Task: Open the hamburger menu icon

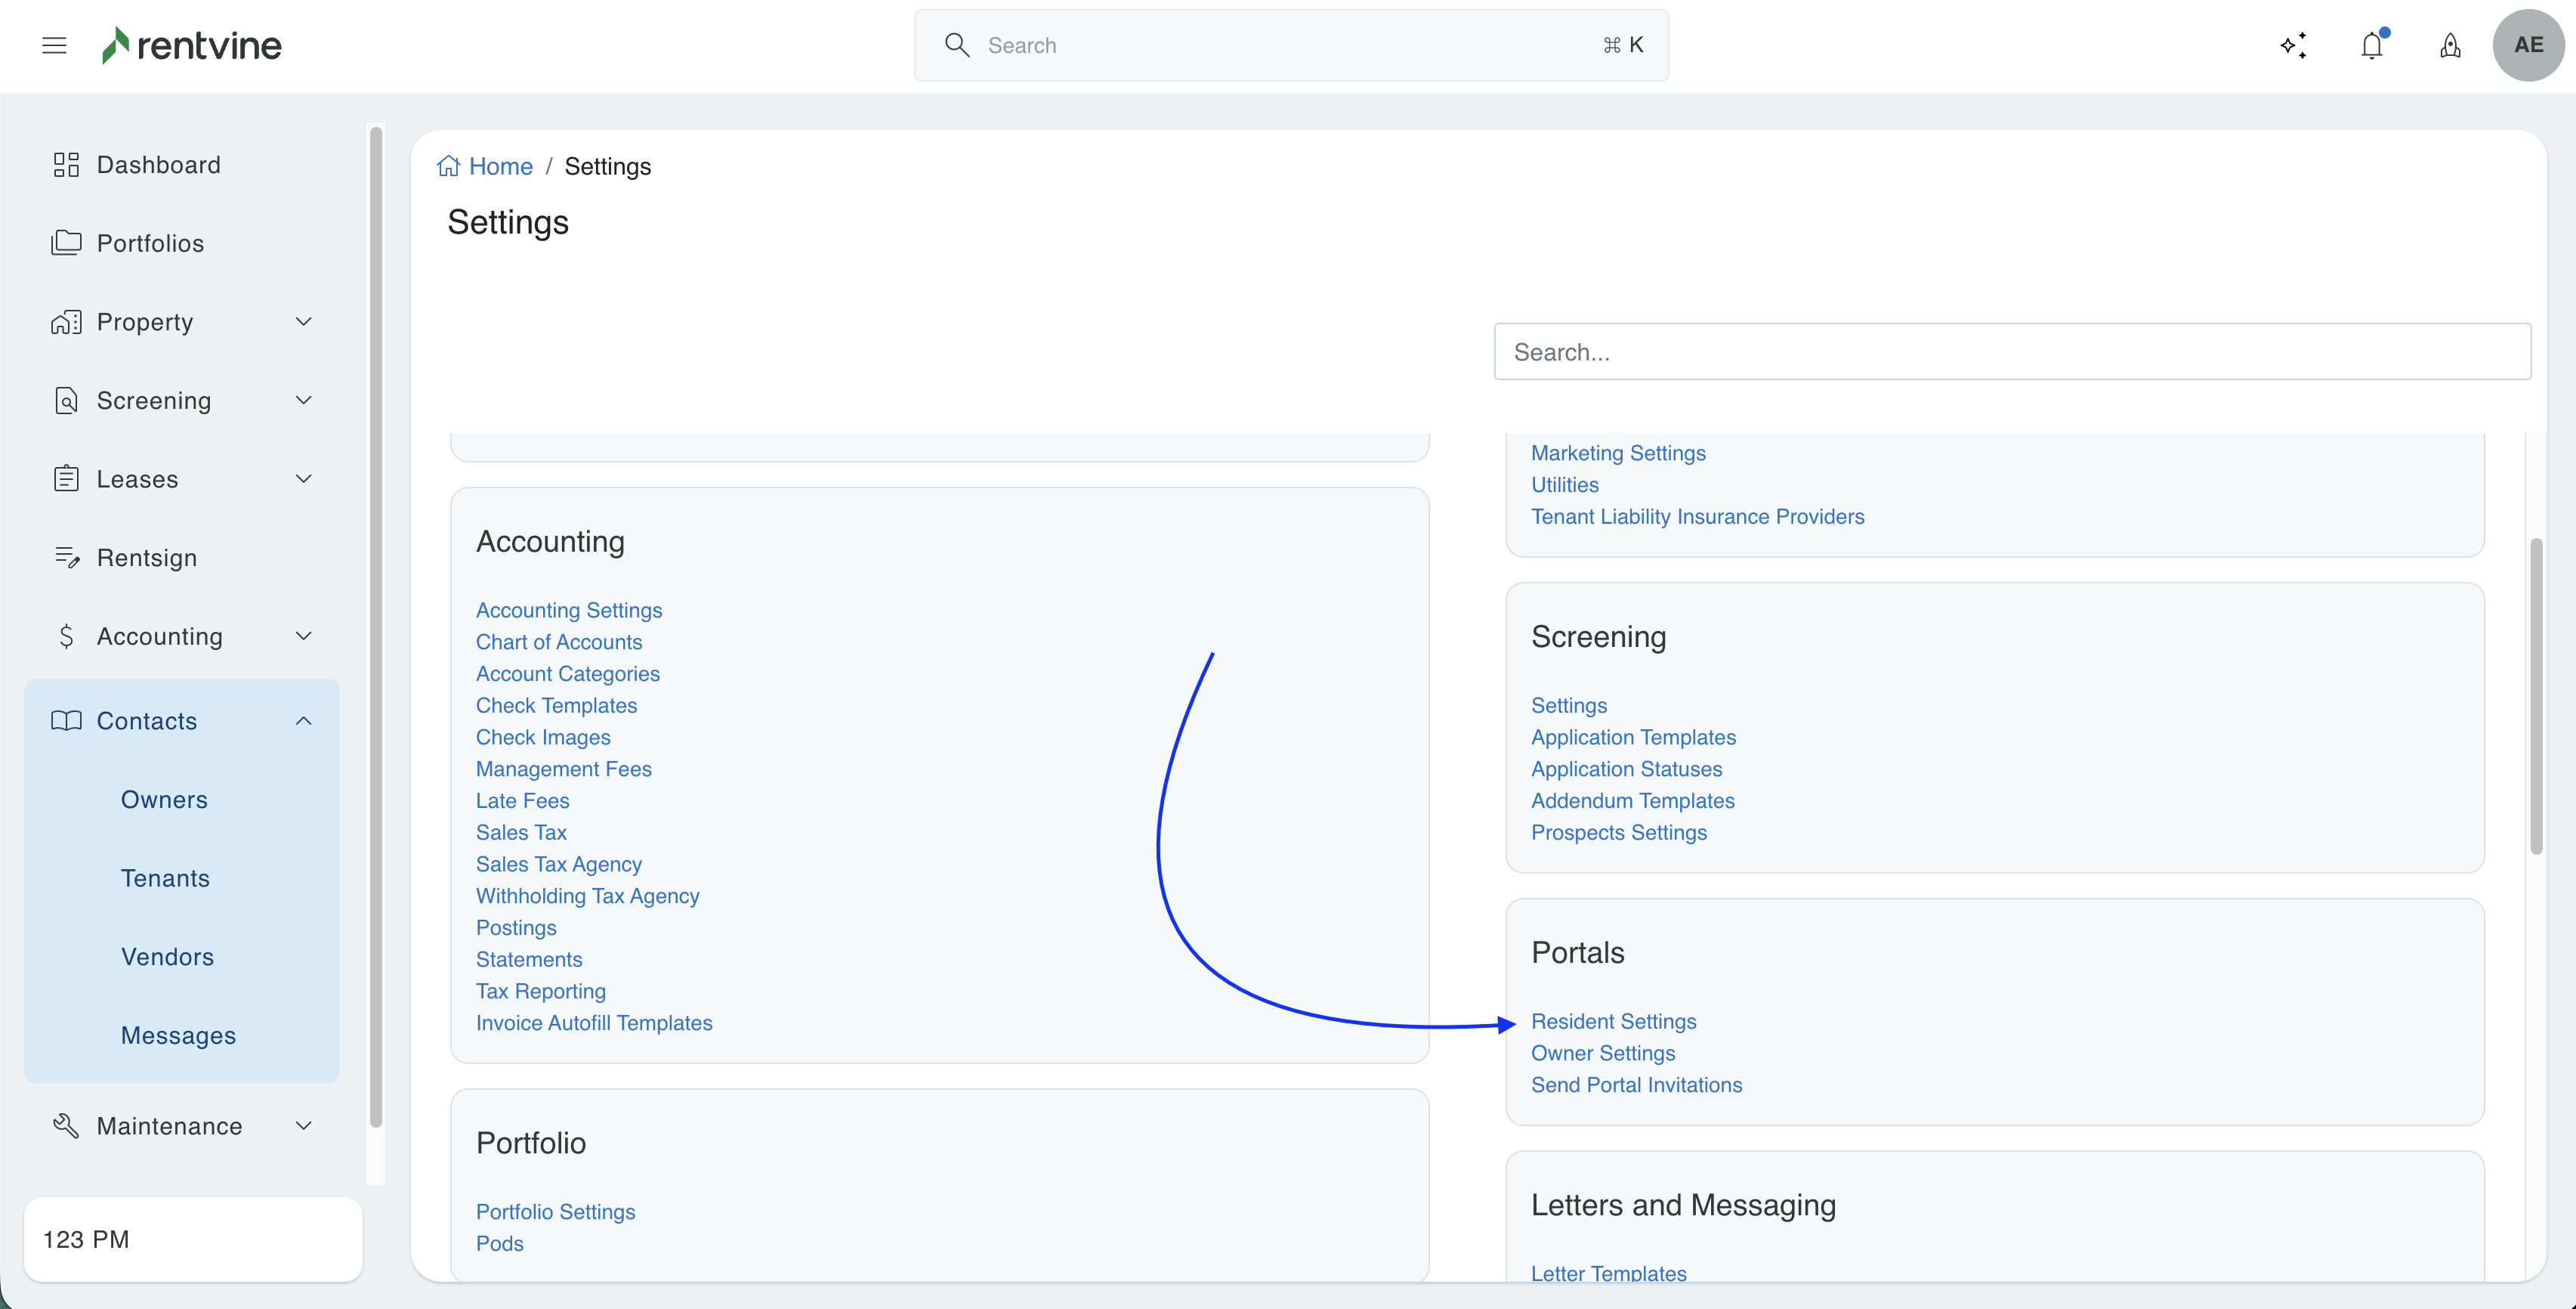Action: (x=54, y=45)
